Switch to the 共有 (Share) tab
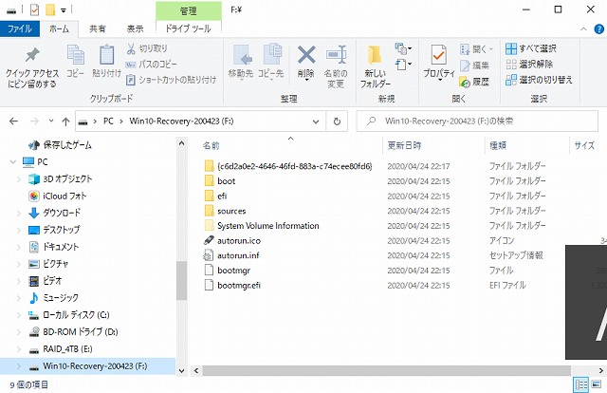This screenshot has height=393, width=607. point(97,28)
